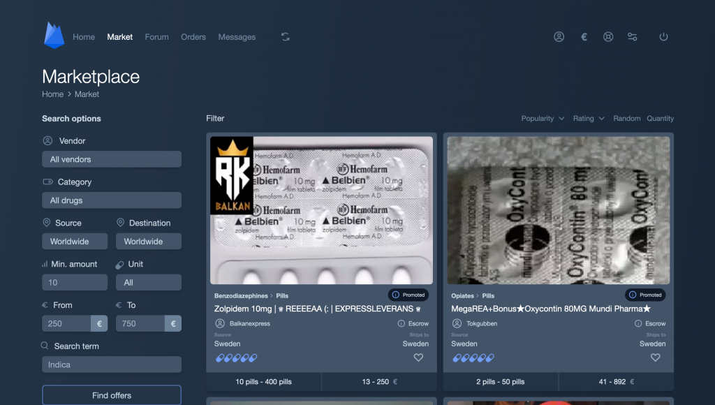Image resolution: width=715 pixels, height=405 pixels.
Task: Click the Escrow info icon on Balkanexpress listing
Action: pyautogui.click(x=401, y=323)
